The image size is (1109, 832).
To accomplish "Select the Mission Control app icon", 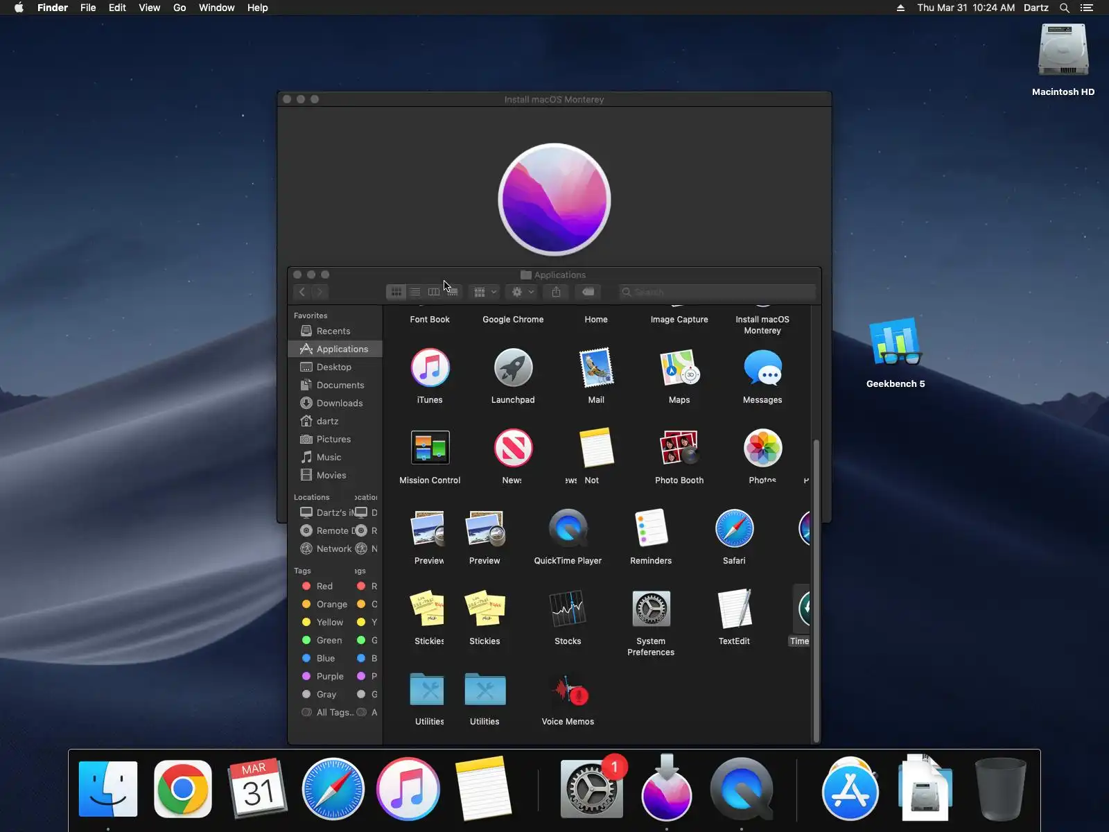I will tap(430, 448).
